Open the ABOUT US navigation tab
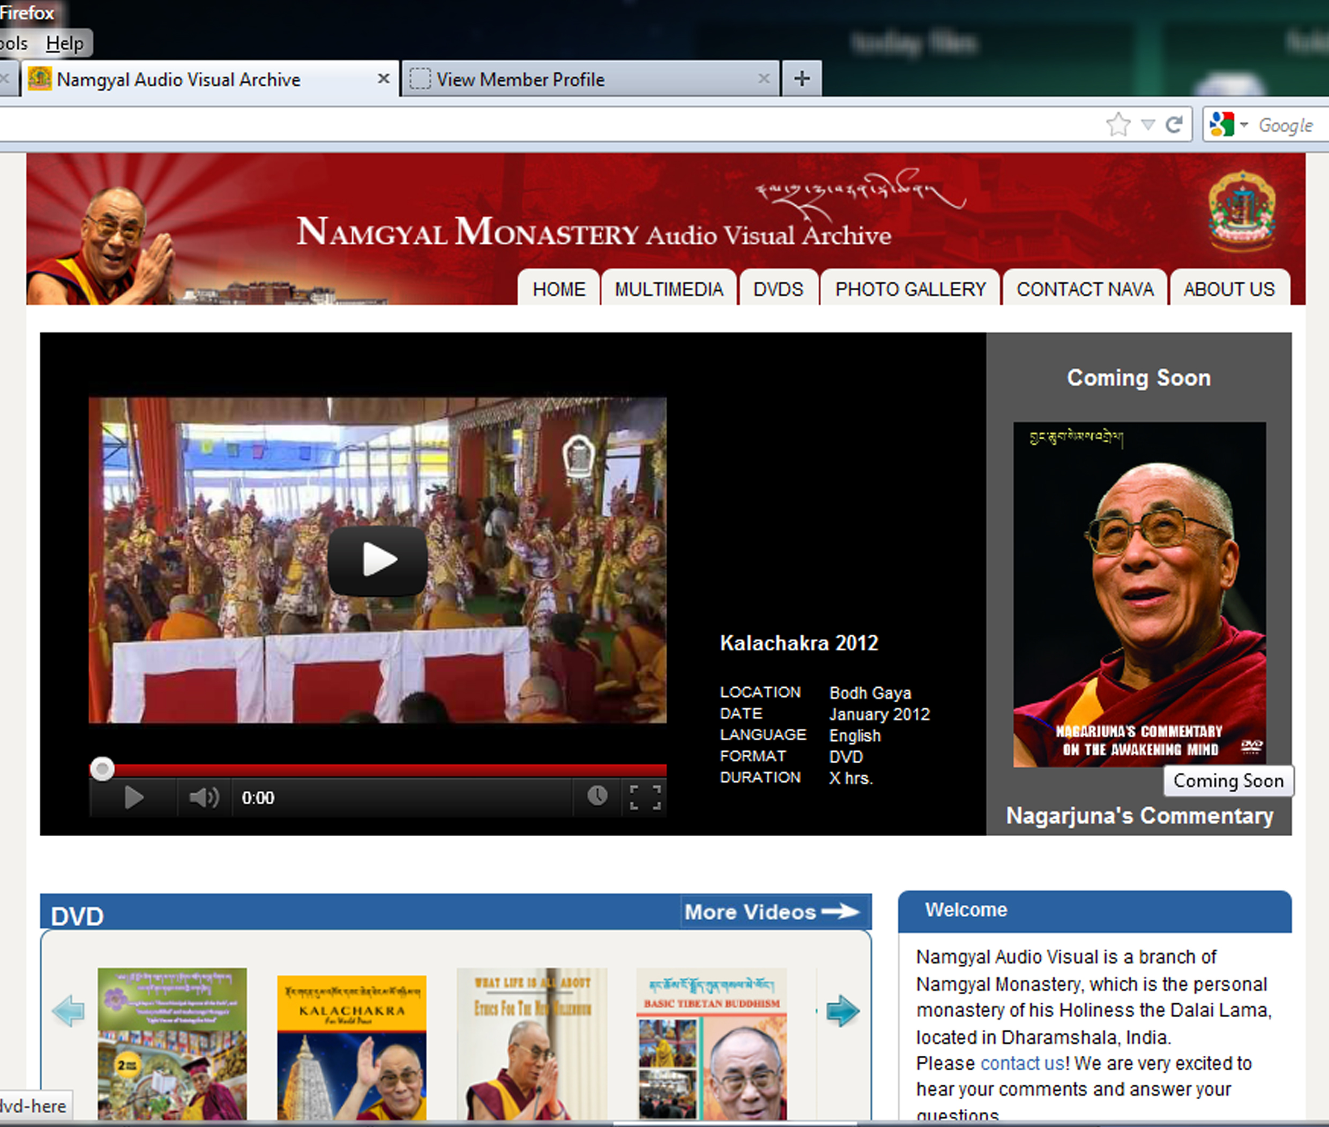 pyautogui.click(x=1229, y=289)
